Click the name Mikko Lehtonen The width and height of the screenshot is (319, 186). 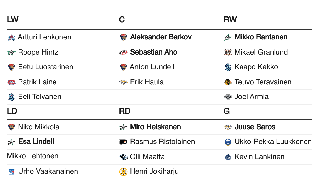coord(33,156)
